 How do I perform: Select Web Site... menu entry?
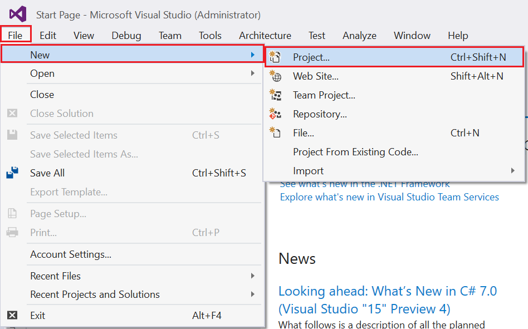coord(394,76)
